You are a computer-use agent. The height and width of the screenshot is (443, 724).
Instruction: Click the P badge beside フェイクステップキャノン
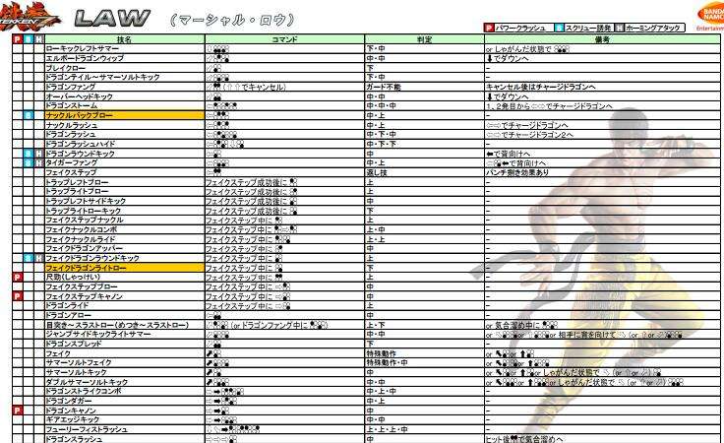pos(18,295)
